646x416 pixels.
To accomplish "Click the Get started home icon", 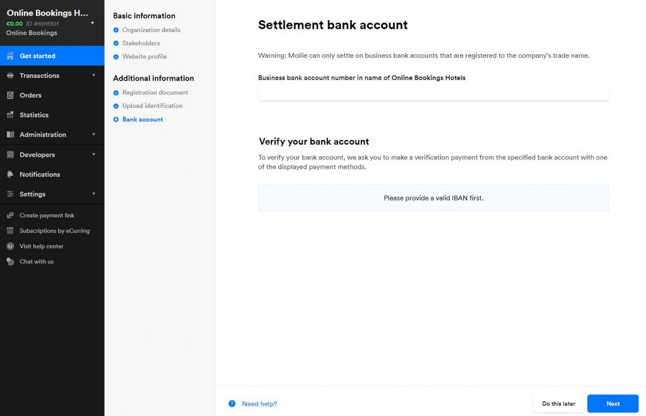I will [x=10, y=55].
